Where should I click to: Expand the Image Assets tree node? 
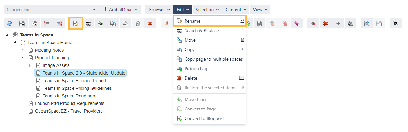30,65
